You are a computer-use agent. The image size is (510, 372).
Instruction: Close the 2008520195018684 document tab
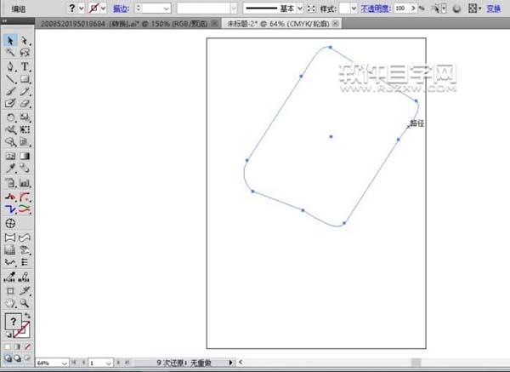point(214,24)
